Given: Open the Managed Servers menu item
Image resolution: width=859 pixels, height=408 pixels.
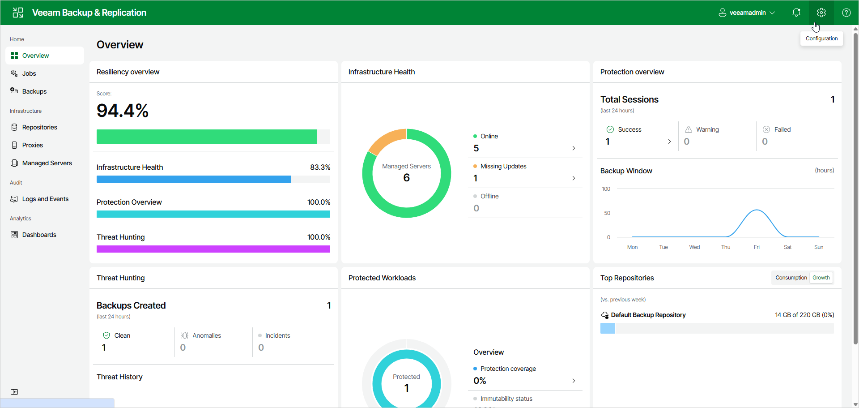Looking at the screenshot, I should [45, 163].
